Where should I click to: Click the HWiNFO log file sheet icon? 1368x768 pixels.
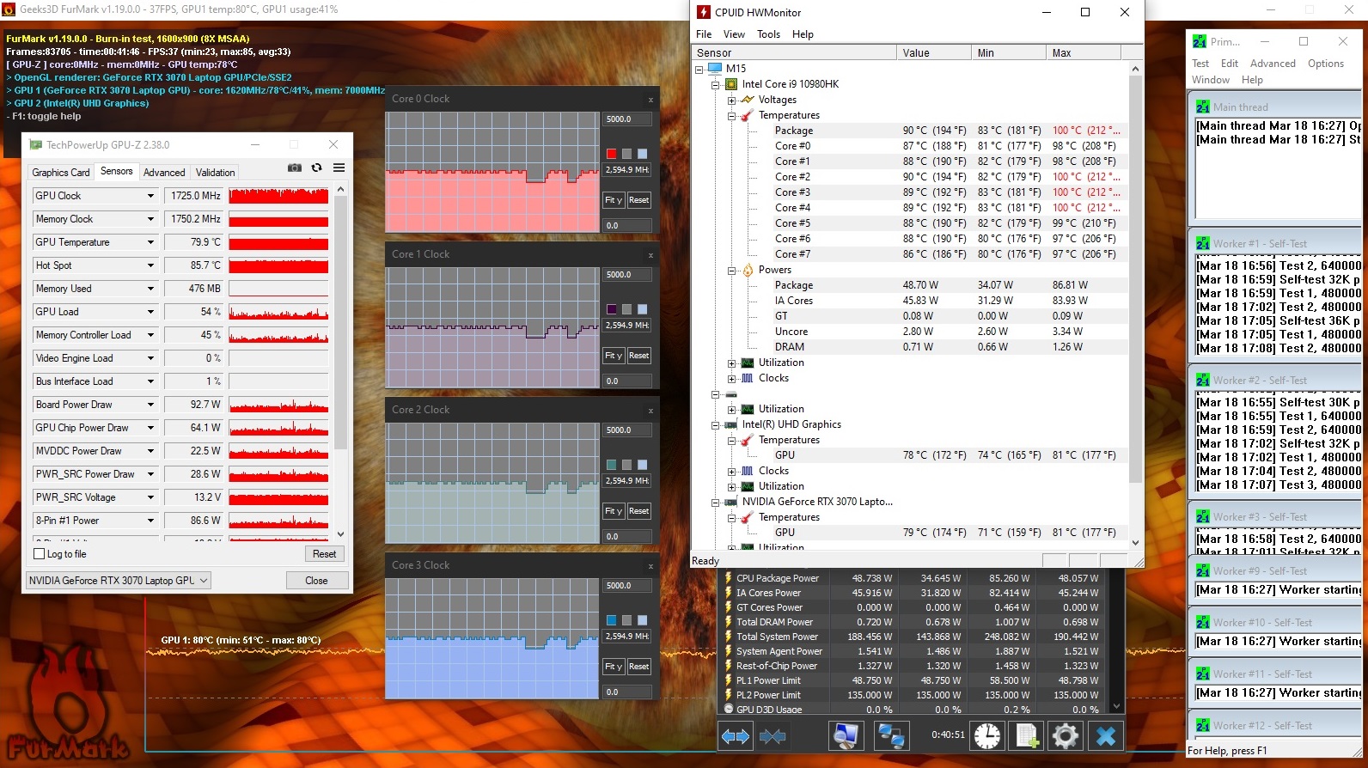point(1027,736)
